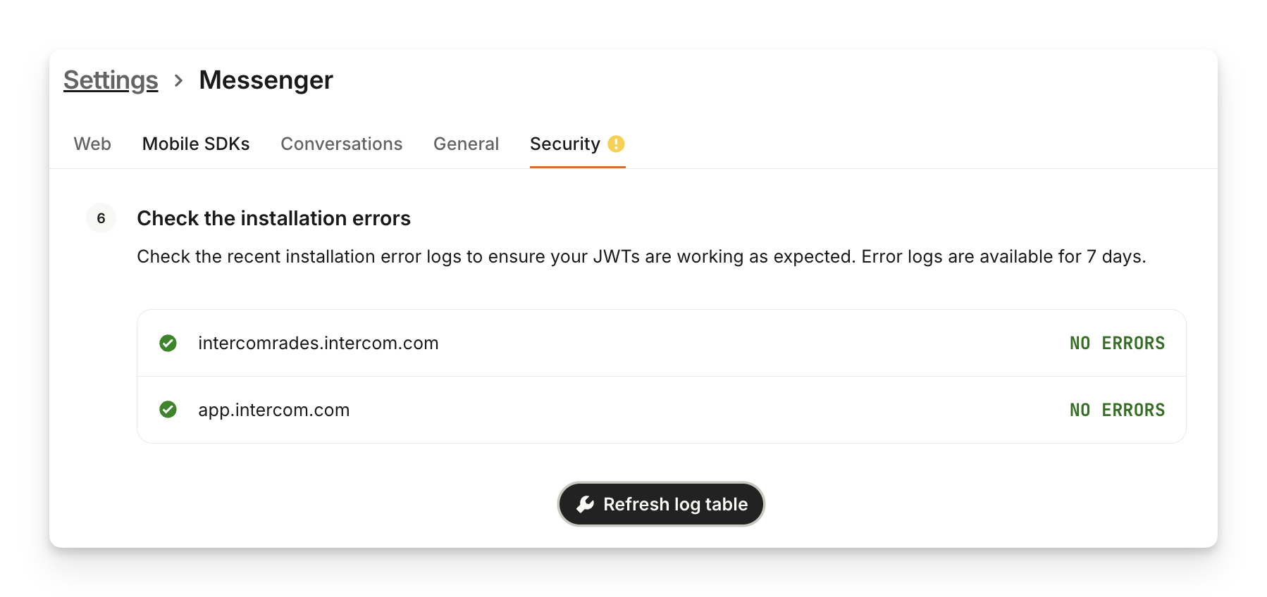Click the breadcrumb chevron after Settings
The height and width of the screenshot is (597, 1267).
click(x=179, y=81)
